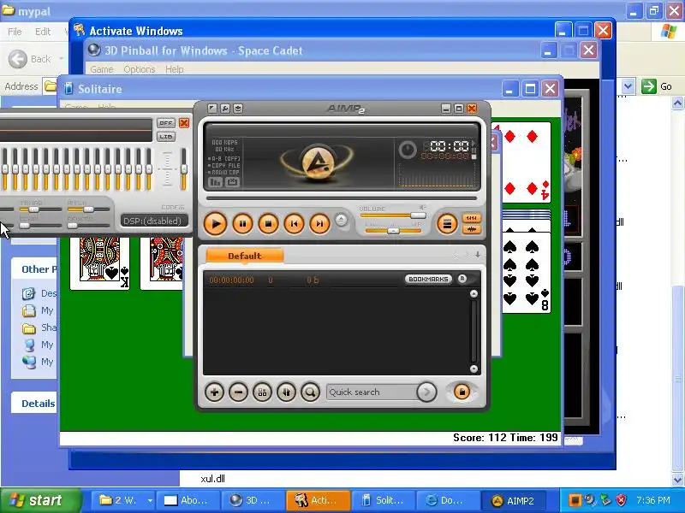Click into the Quick search field
This screenshot has width=685, height=513.
tap(372, 392)
